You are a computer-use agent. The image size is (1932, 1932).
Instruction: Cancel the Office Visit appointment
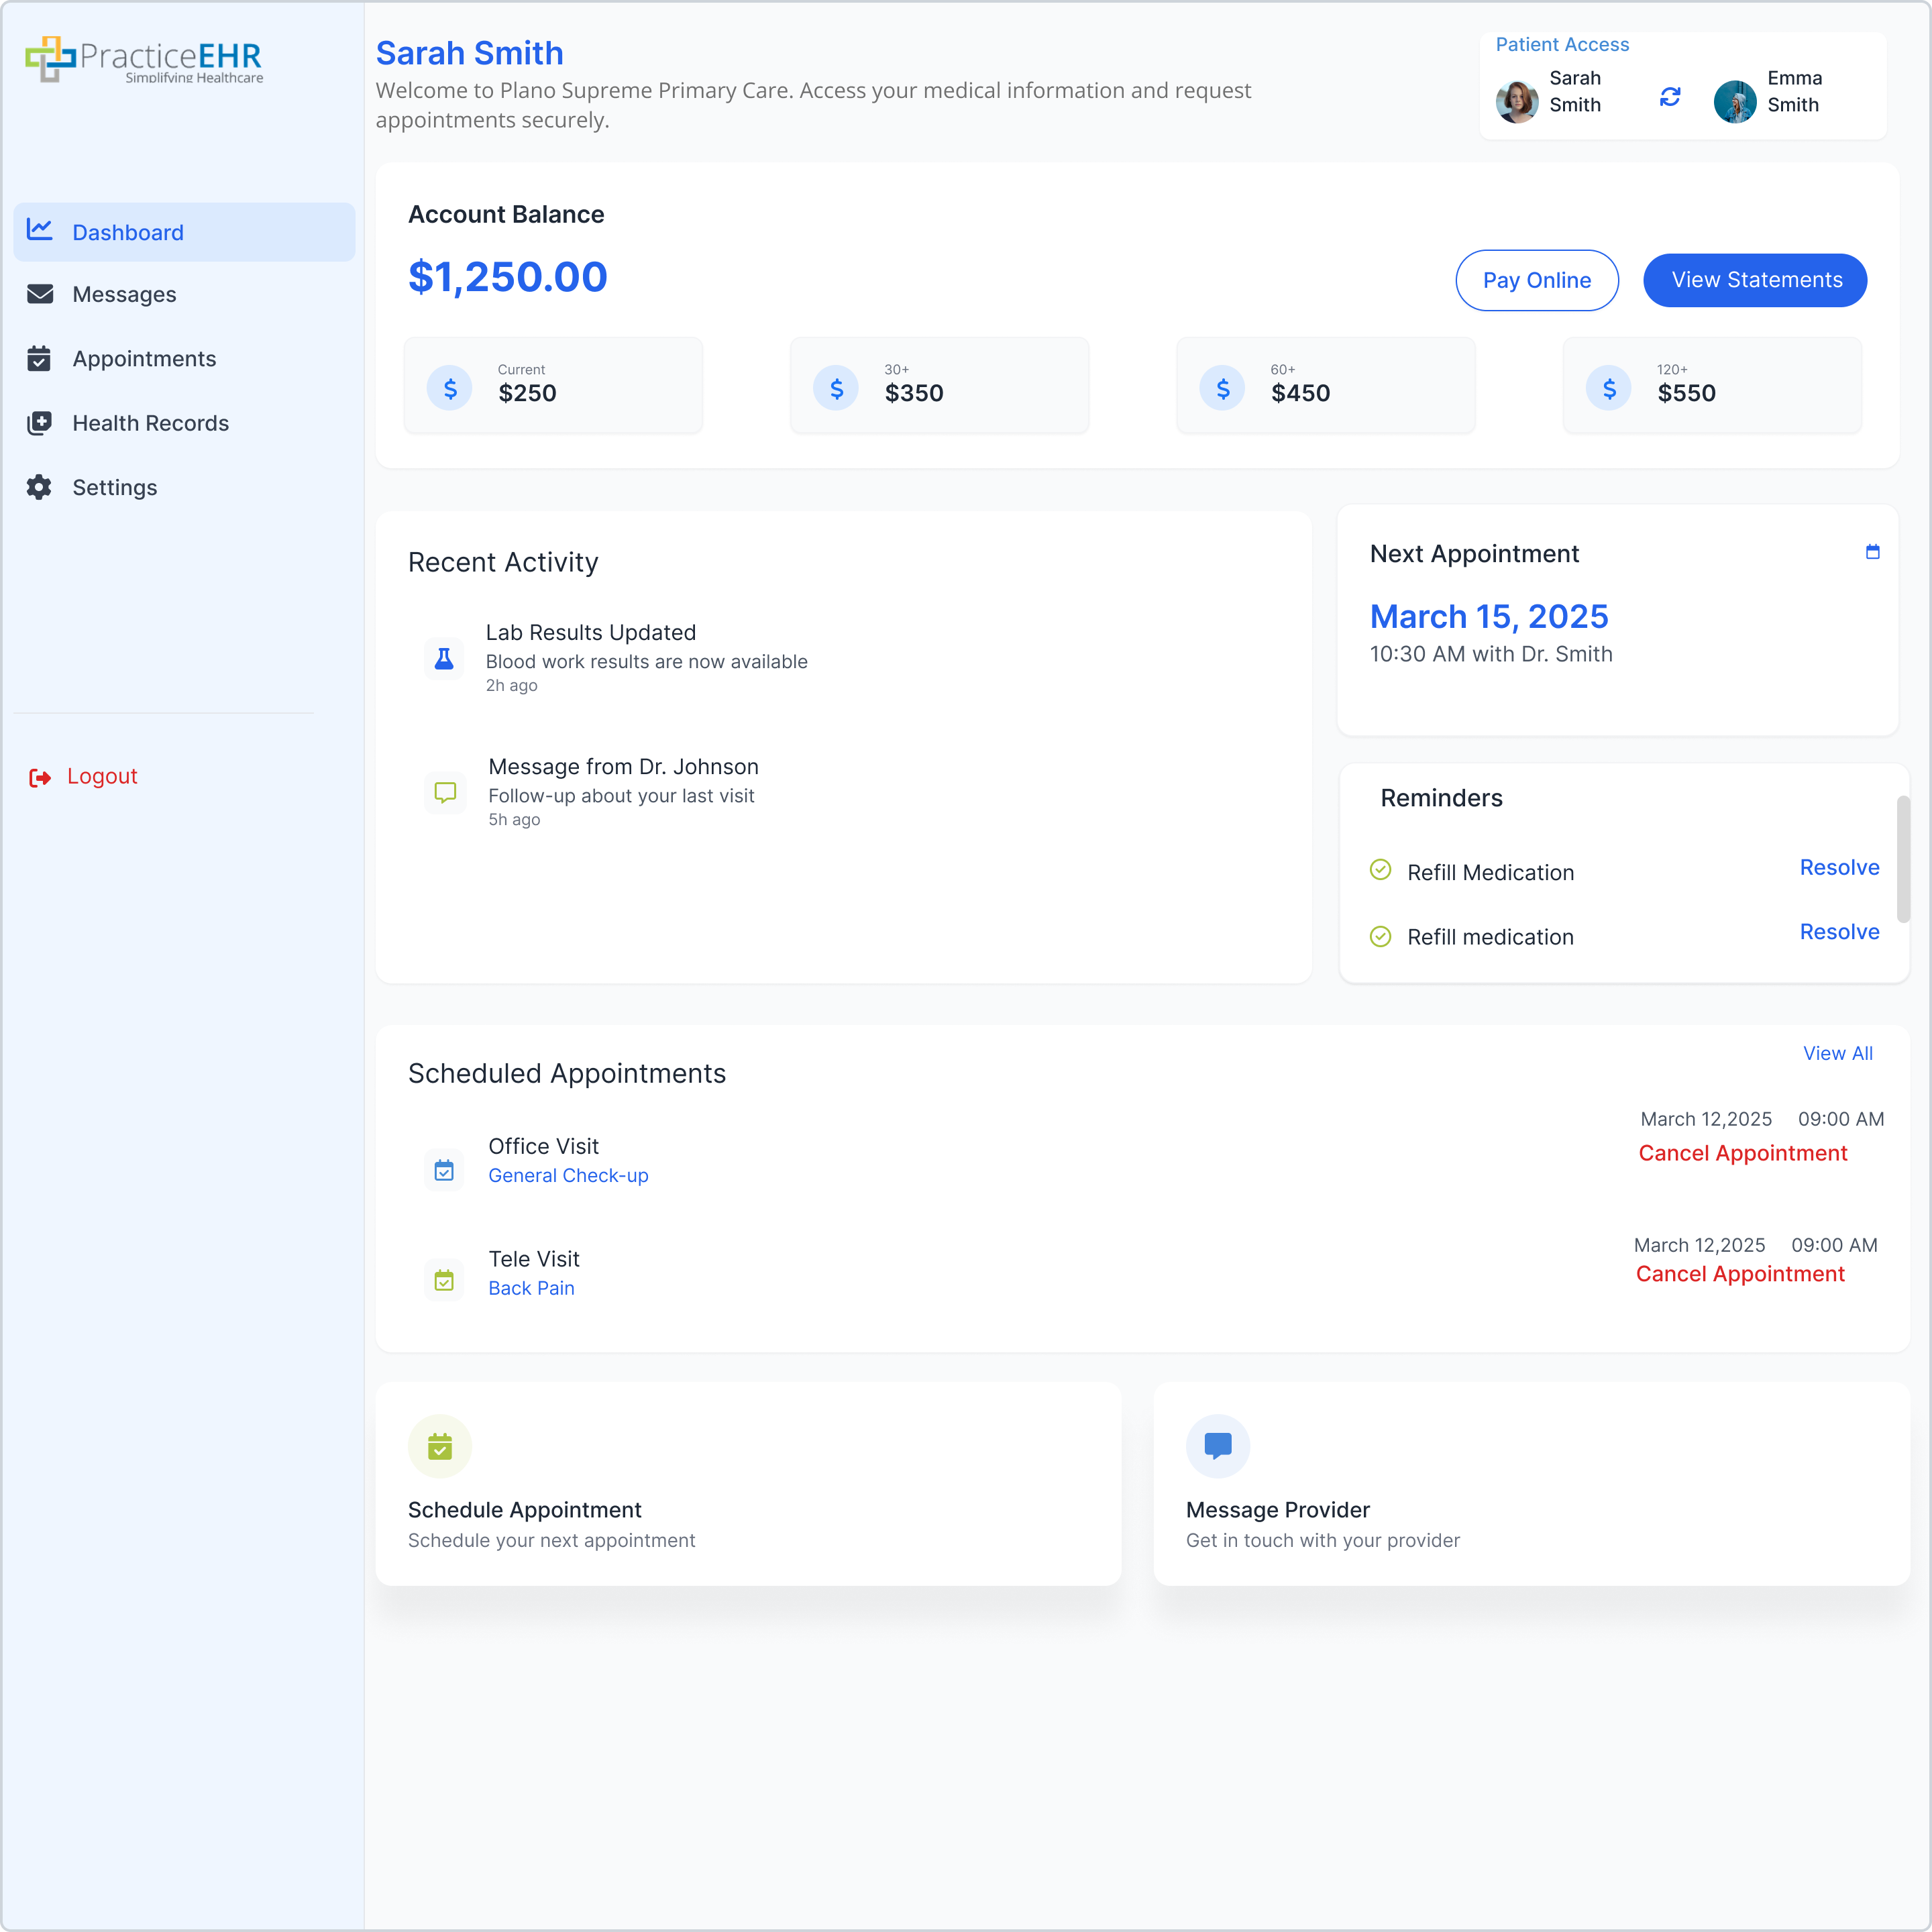click(1742, 1153)
